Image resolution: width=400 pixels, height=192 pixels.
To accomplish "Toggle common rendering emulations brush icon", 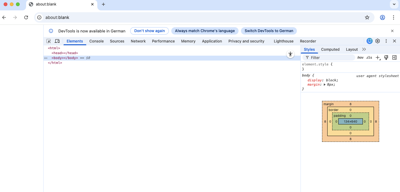I will [x=386, y=57].
